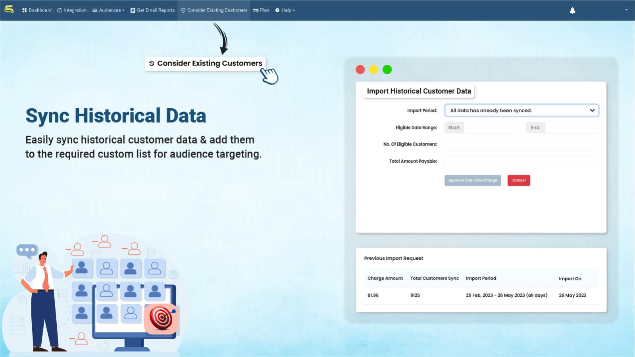Open Consider Existing Customers page

point(214,10)
